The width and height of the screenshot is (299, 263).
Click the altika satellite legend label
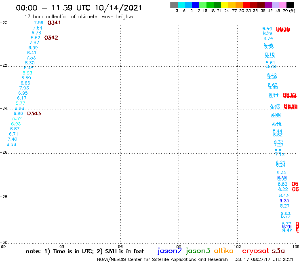[x=224, y=251]
